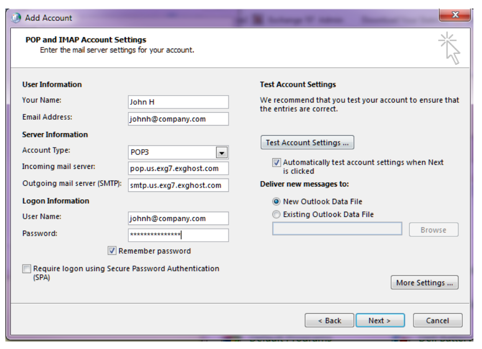Click the disabled Browse button
This screenshot has height=349, width=482.
pos(433,230)
